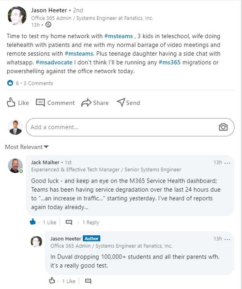Image resolution: width=242 pixels, height=289 pixels.
Task: Like Jason Heeter's post with thumbs-up icon
Action: click(x=11, y=102)
